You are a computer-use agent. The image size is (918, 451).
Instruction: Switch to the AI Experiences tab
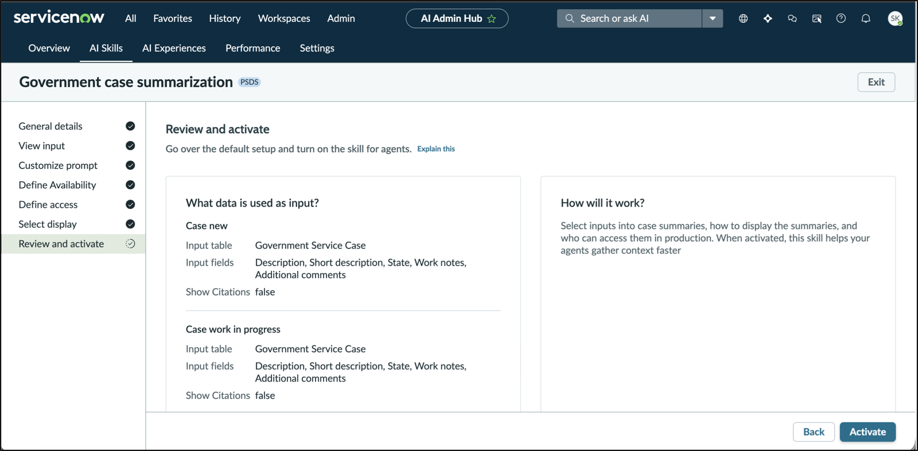[174, 48]
